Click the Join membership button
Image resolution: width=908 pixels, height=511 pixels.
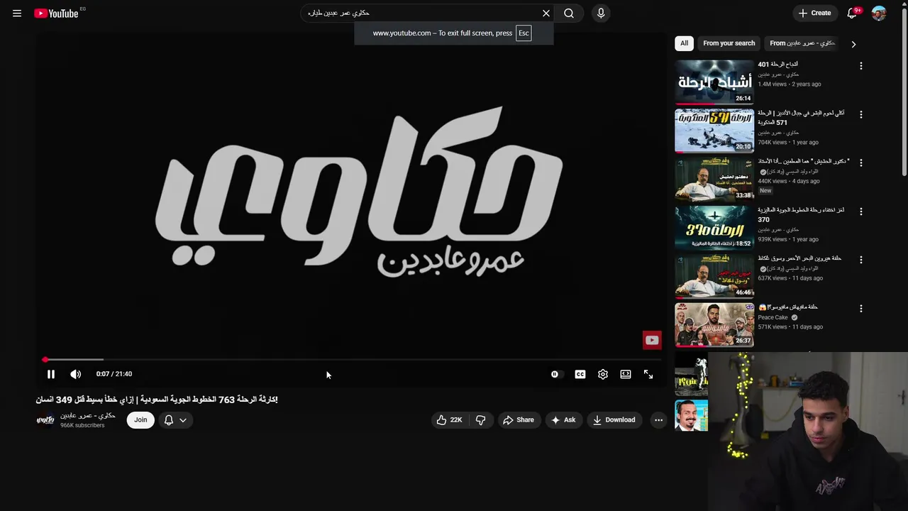pos(140,419)
